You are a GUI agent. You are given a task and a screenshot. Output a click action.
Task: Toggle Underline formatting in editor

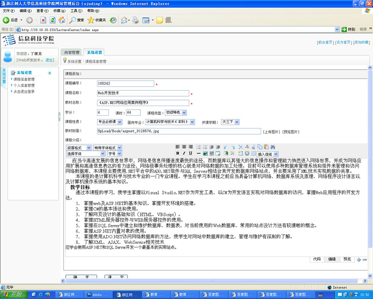click(190, 153)
